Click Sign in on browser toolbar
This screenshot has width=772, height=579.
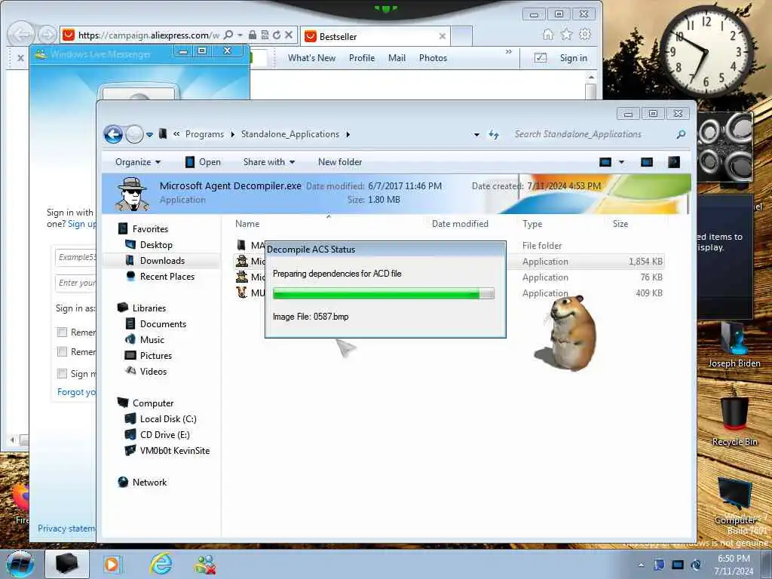coord(573,58)
